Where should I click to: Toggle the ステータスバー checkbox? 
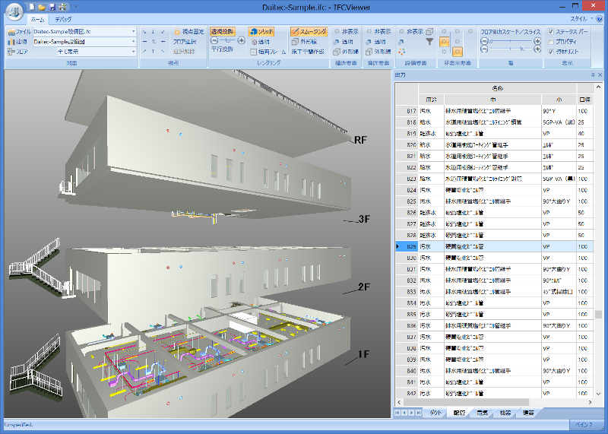point(550,32)
